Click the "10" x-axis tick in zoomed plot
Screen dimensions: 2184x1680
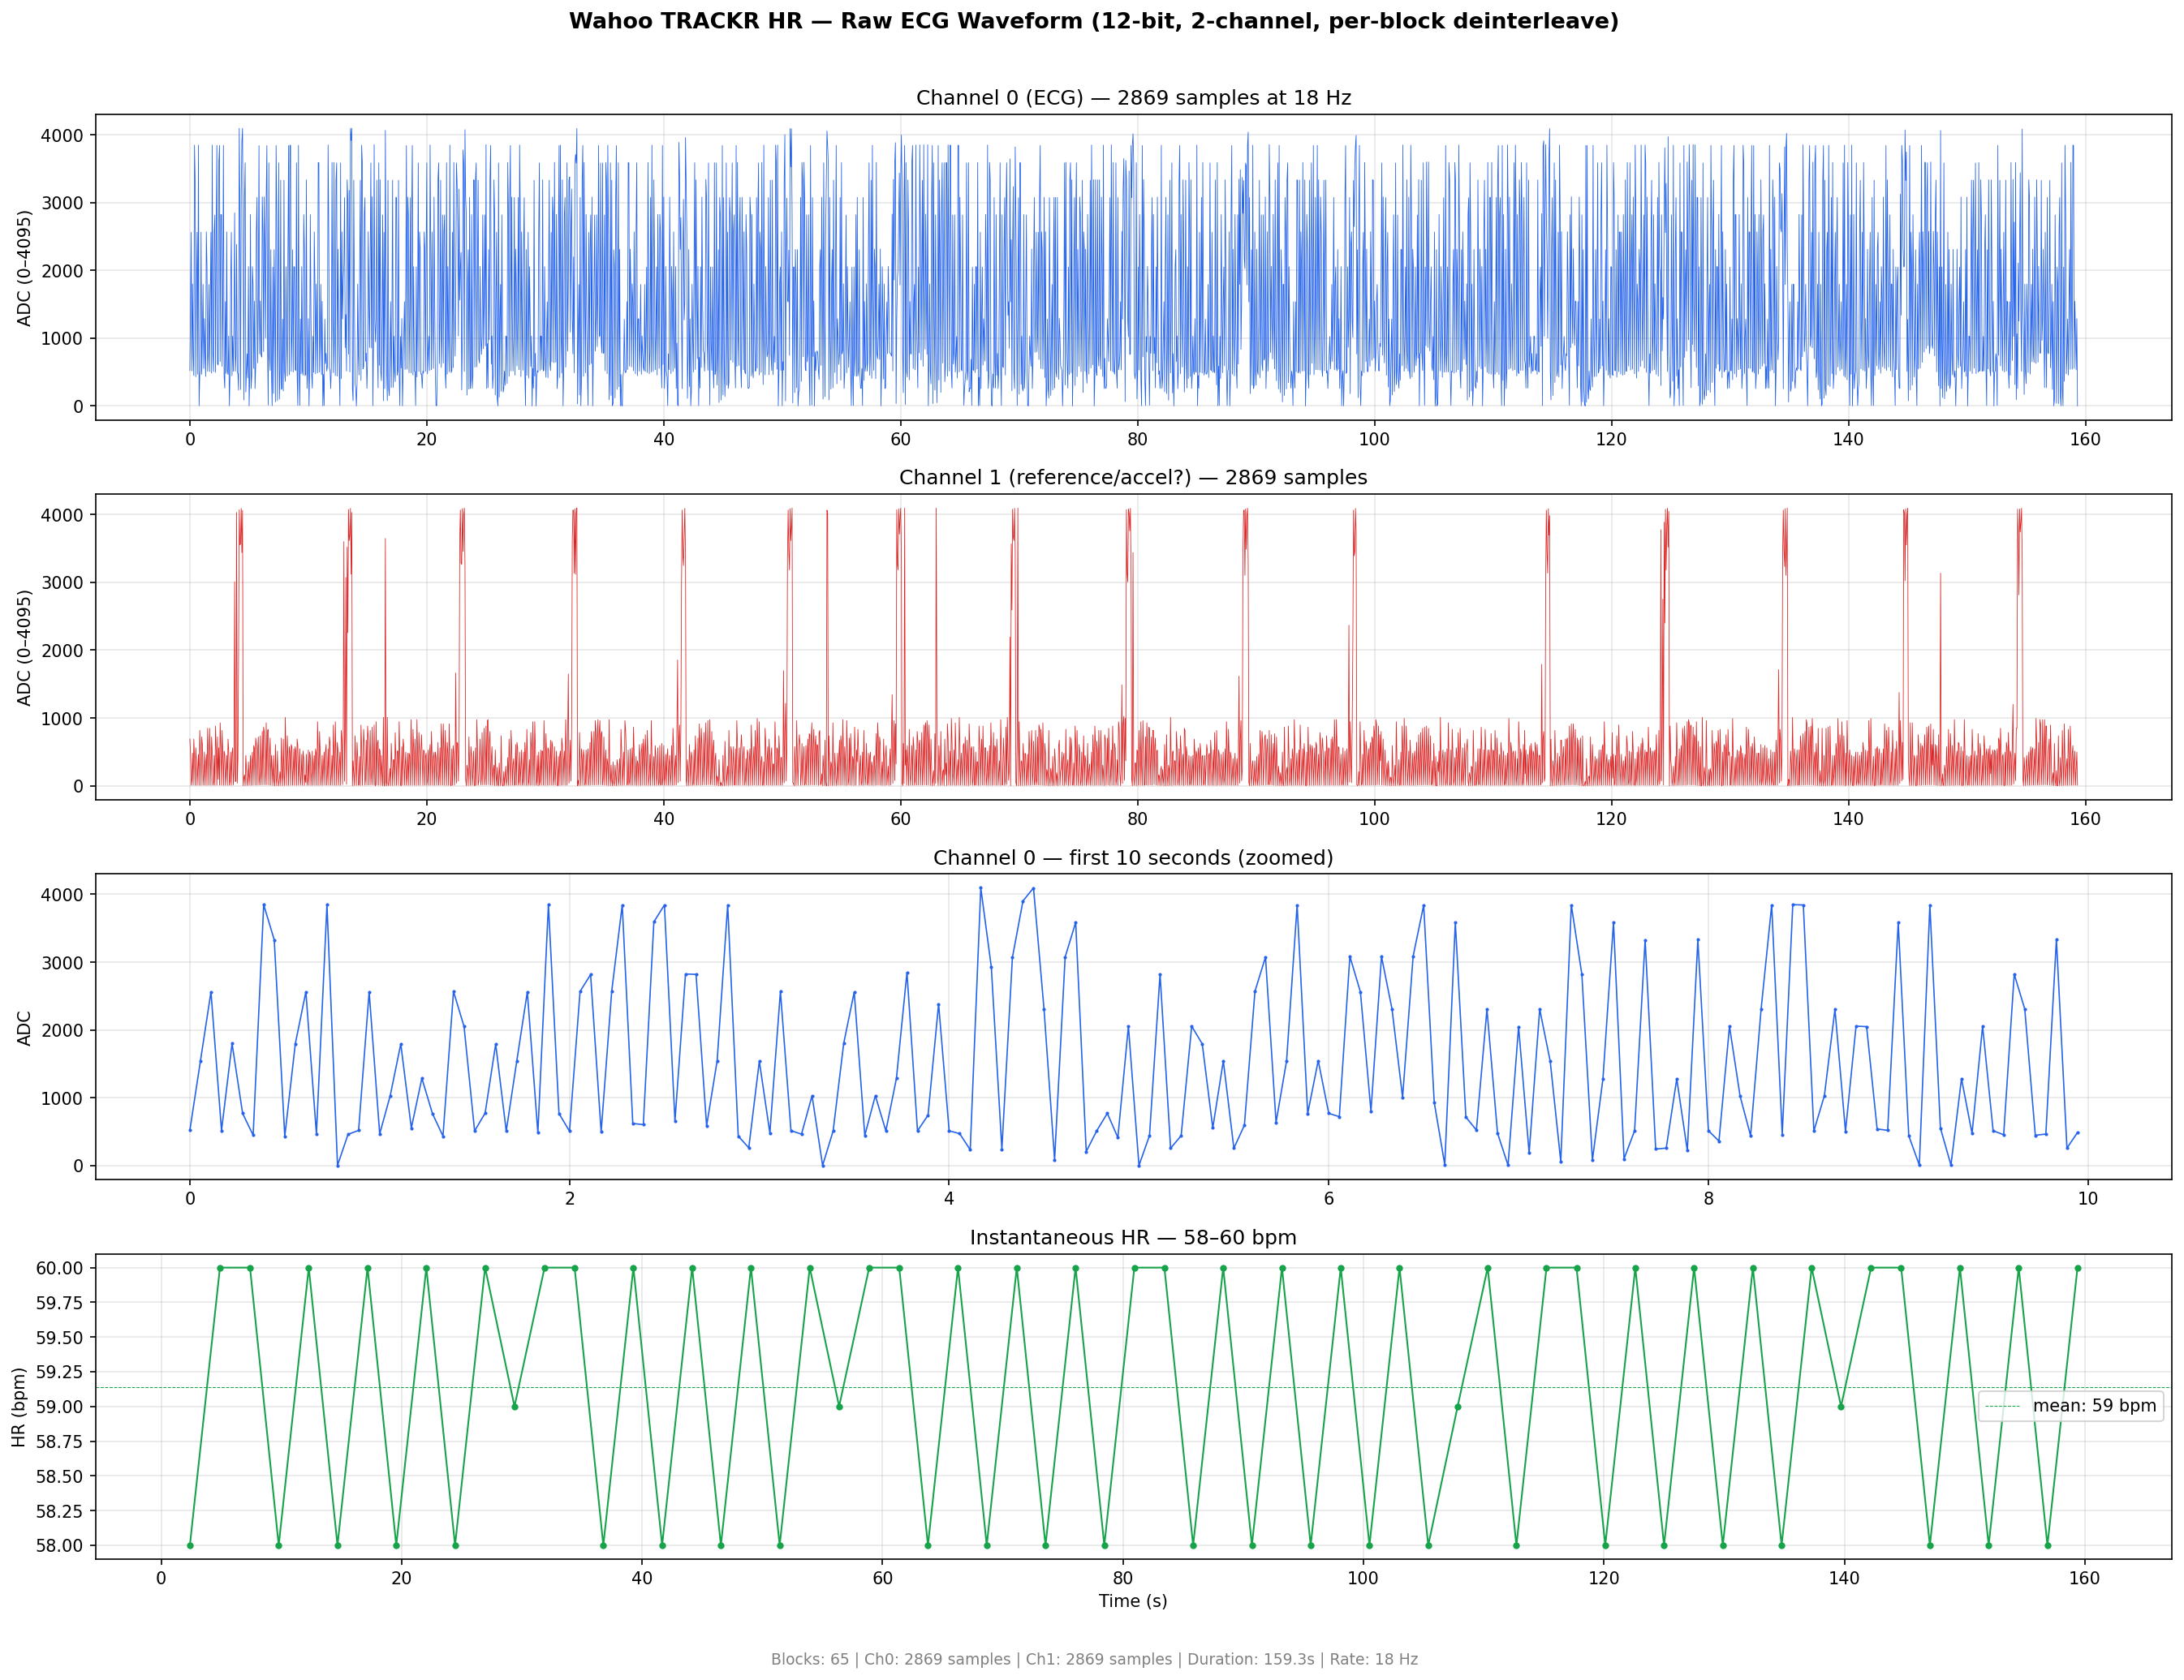point(2088,1199)
